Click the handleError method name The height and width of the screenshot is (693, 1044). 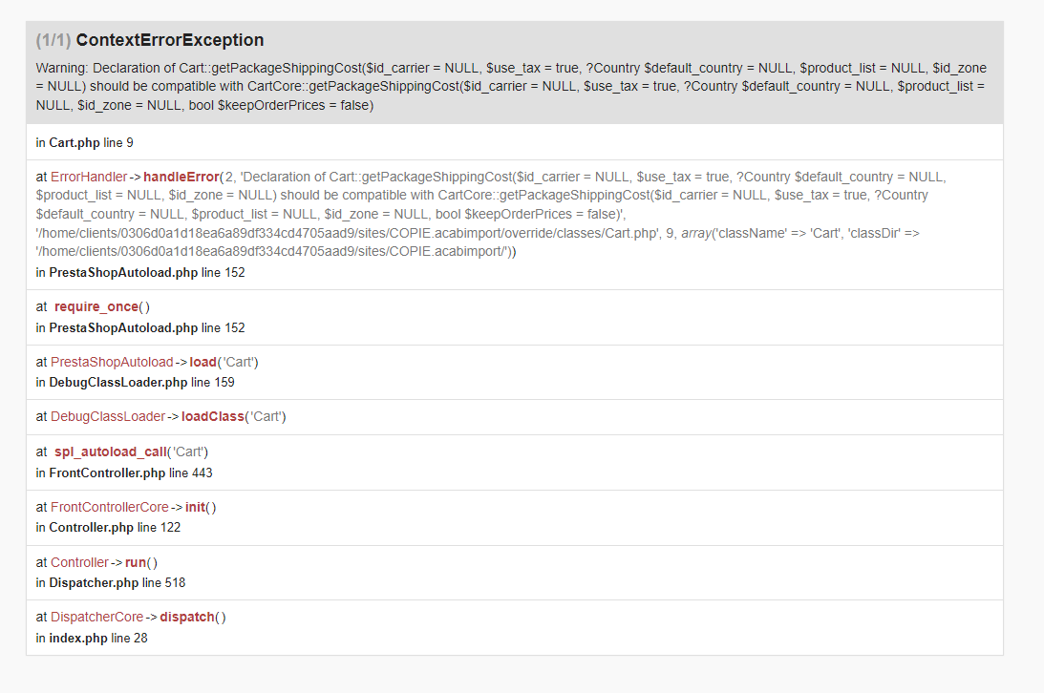coord(181,177)
